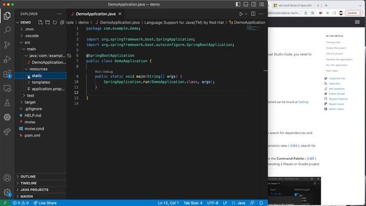Open the Live Share activity bar icon
Screen dimensions: 366x206
[x=7, y=132]
